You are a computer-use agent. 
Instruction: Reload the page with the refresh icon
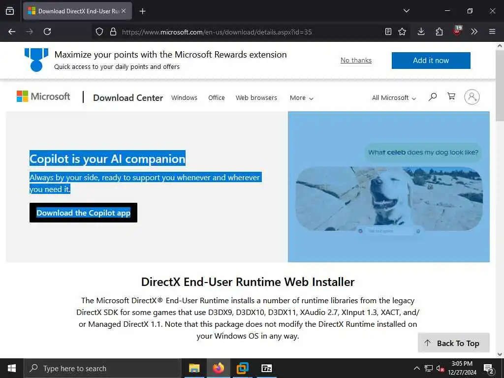click(x=47, y=31)
